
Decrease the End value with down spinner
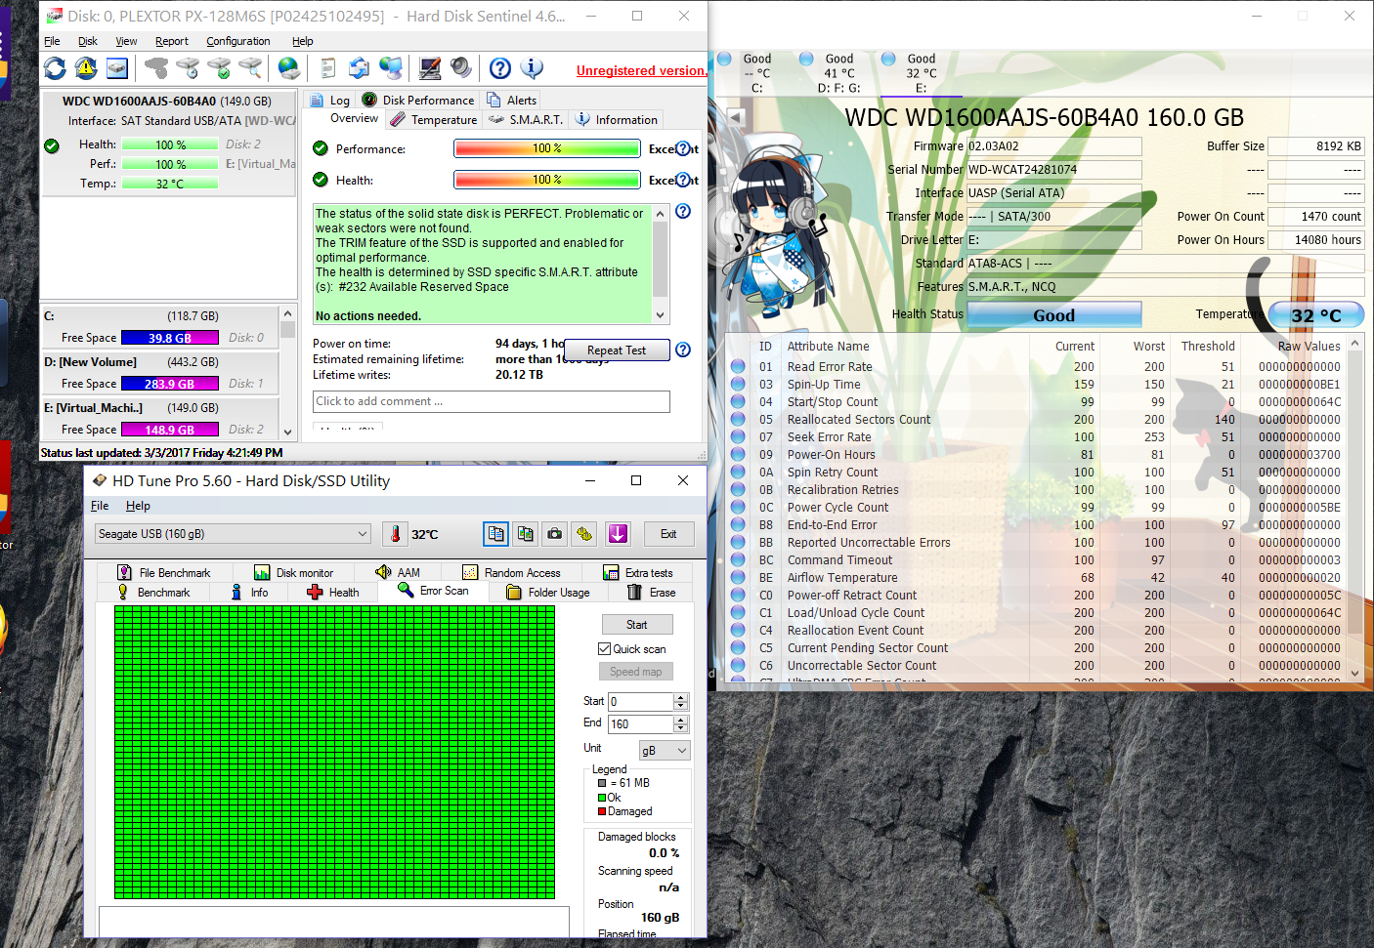pyautogui.click(x=681, y=728)
